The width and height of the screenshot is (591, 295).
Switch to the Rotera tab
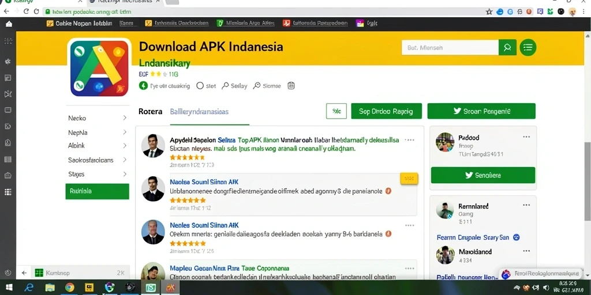tap(151, 111)
